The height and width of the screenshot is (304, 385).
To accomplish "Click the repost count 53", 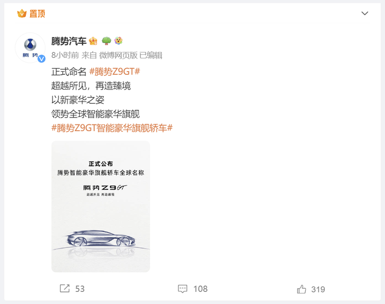I will coord(80,289).
